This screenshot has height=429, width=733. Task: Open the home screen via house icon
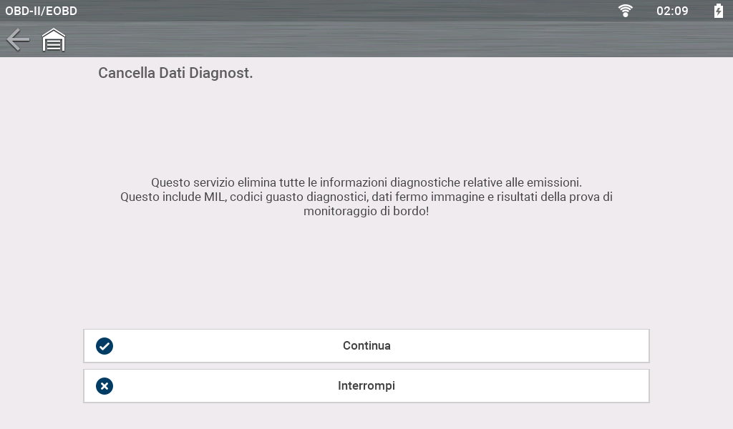coord(54,40)
